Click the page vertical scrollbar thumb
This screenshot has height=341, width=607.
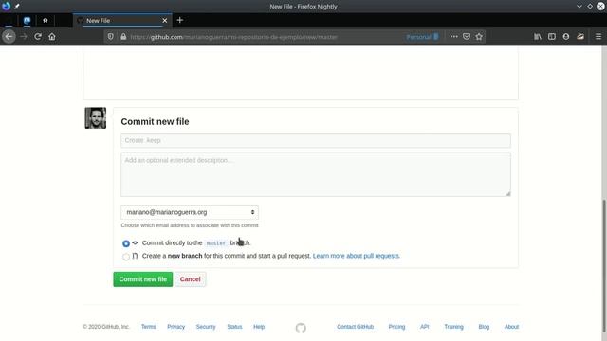click(604, 265)
